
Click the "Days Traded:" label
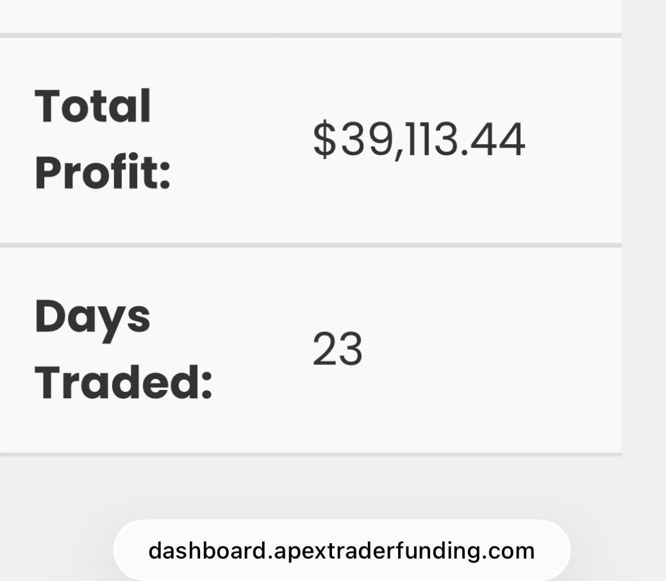(123, 349)
